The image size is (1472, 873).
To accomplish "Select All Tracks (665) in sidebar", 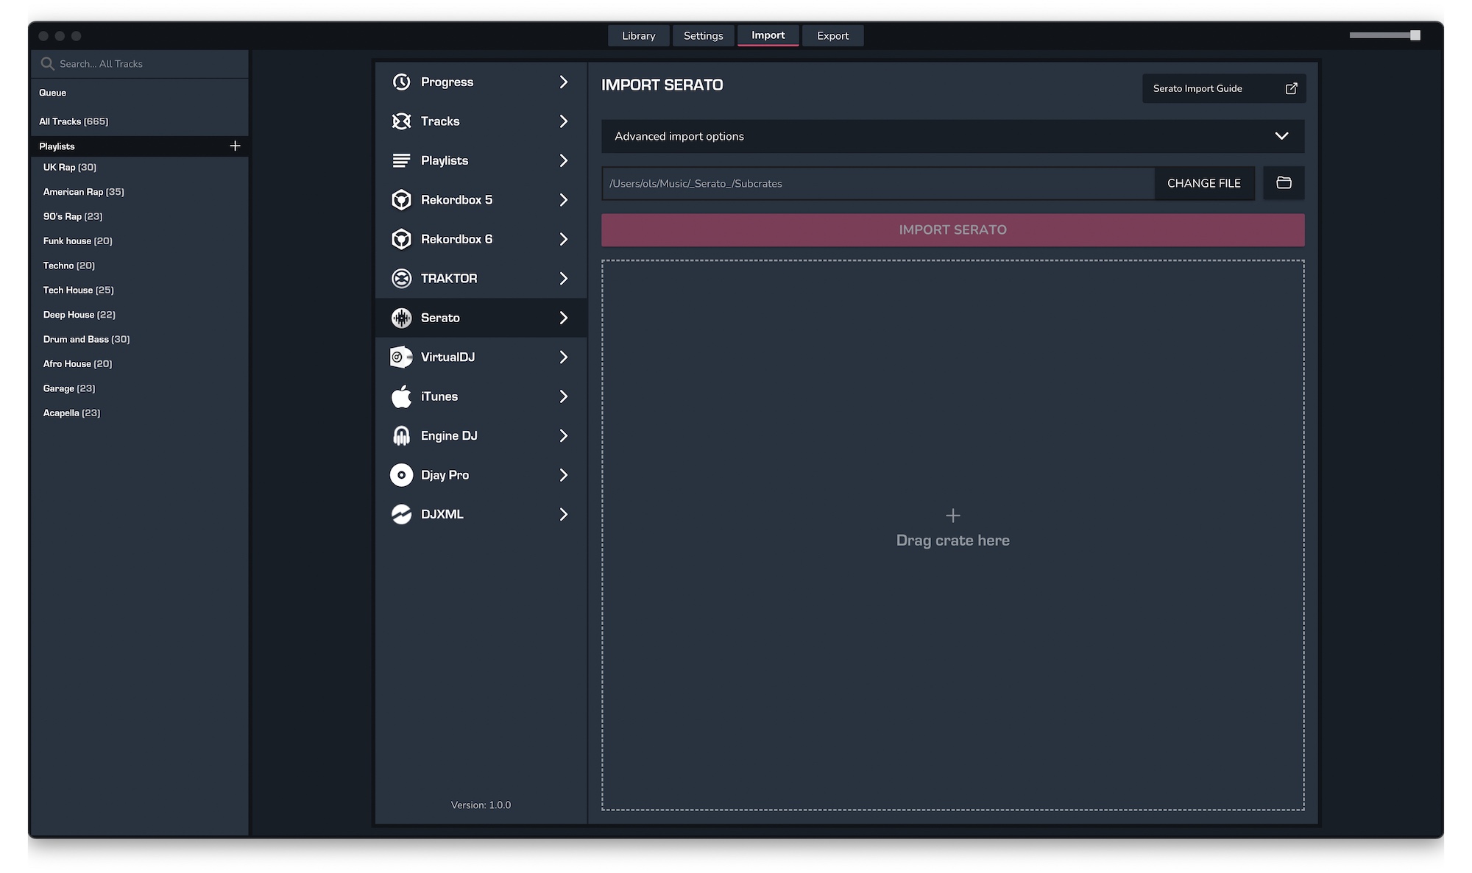I will 139,121.
